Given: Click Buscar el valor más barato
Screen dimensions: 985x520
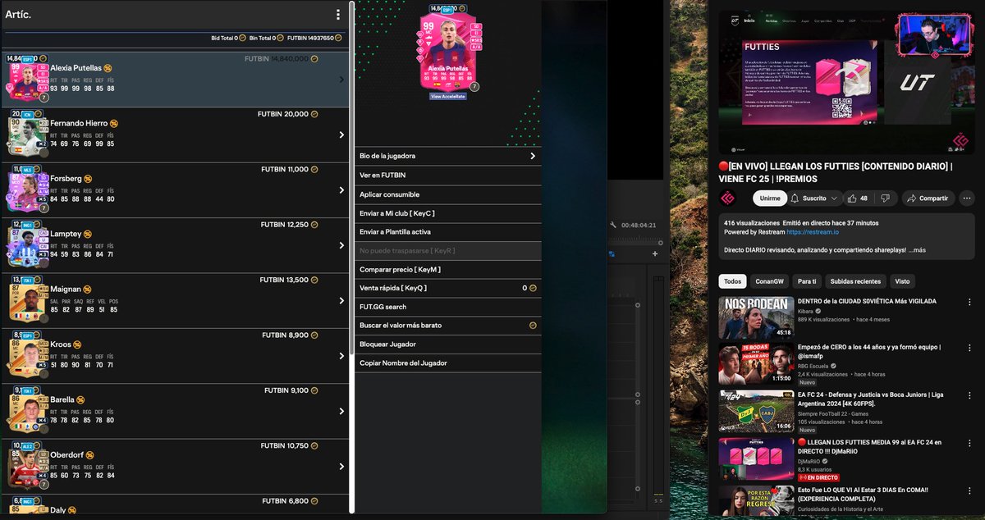Looking at the screenshot, I should [x=448, y=326].
